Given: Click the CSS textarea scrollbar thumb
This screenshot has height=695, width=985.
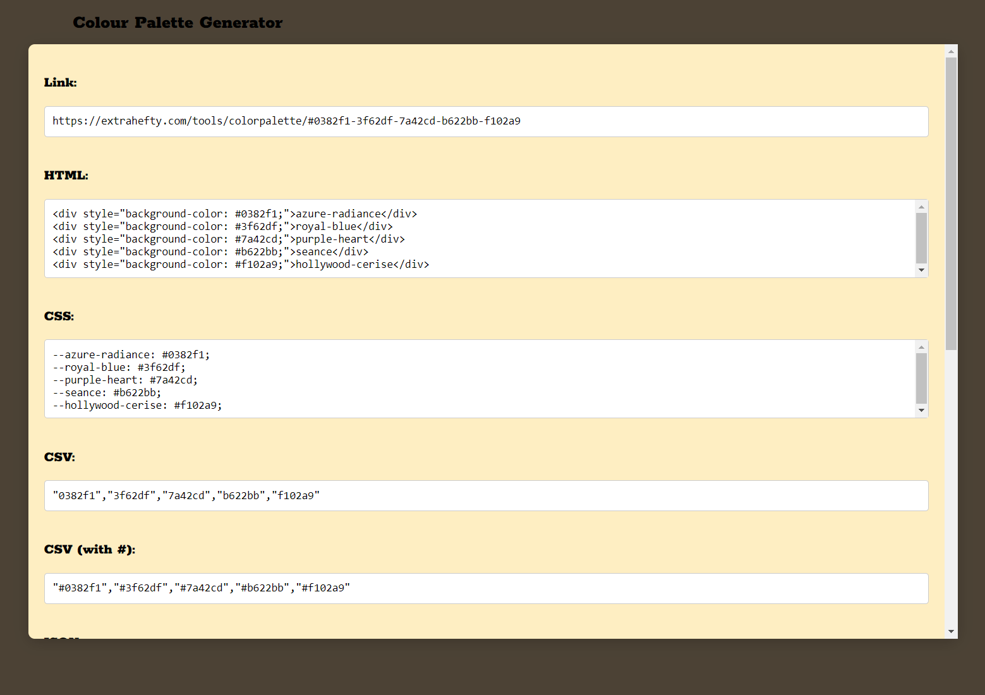Looking at the screenshot, I should pyautogui.click(x=921, y=378).
